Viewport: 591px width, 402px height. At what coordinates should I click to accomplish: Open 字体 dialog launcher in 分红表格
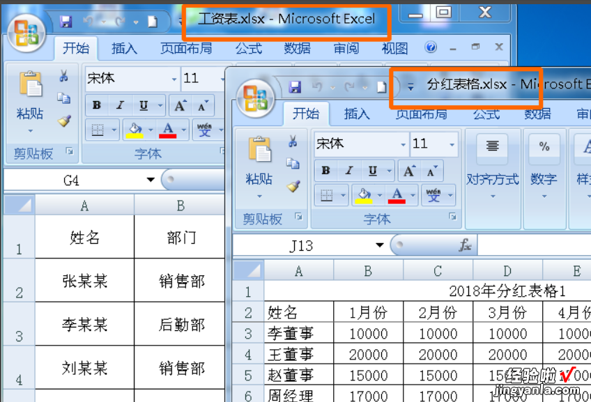click(x=453, y=217)
